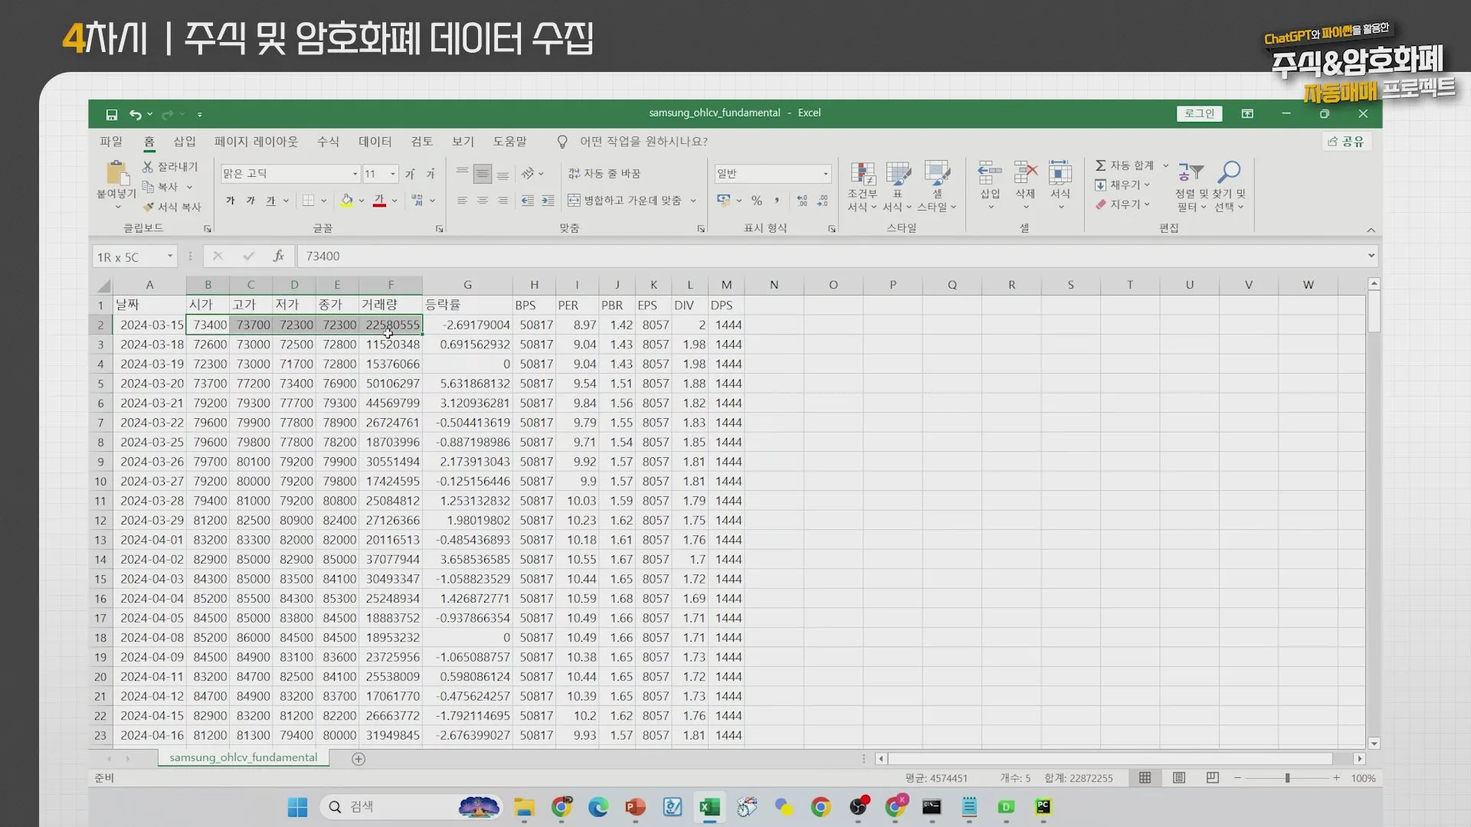Click the red font color icon
This screenshot has height=827, width=1471.
pyautogui.click(x=379, y=201)
